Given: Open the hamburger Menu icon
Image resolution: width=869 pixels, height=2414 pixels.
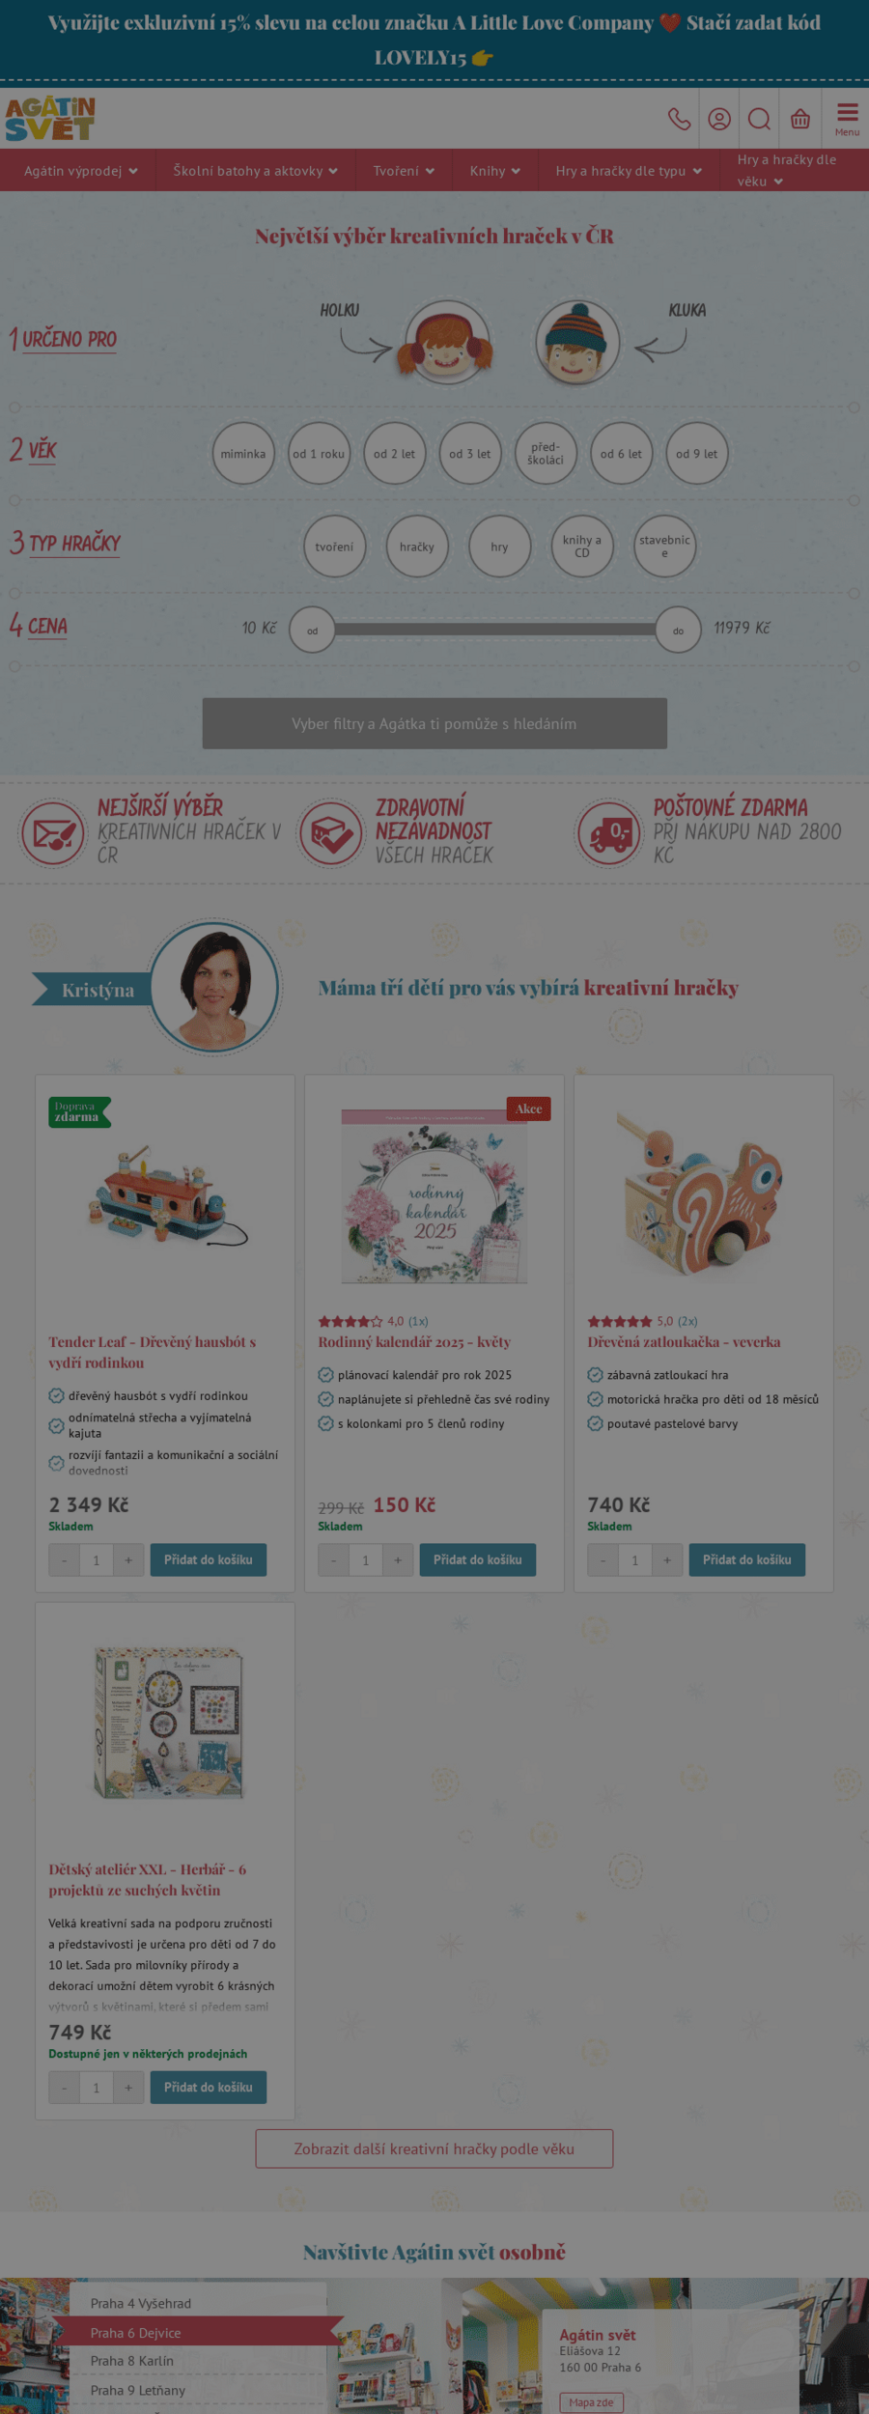Looking at the screenshot, I should [847, 119].
